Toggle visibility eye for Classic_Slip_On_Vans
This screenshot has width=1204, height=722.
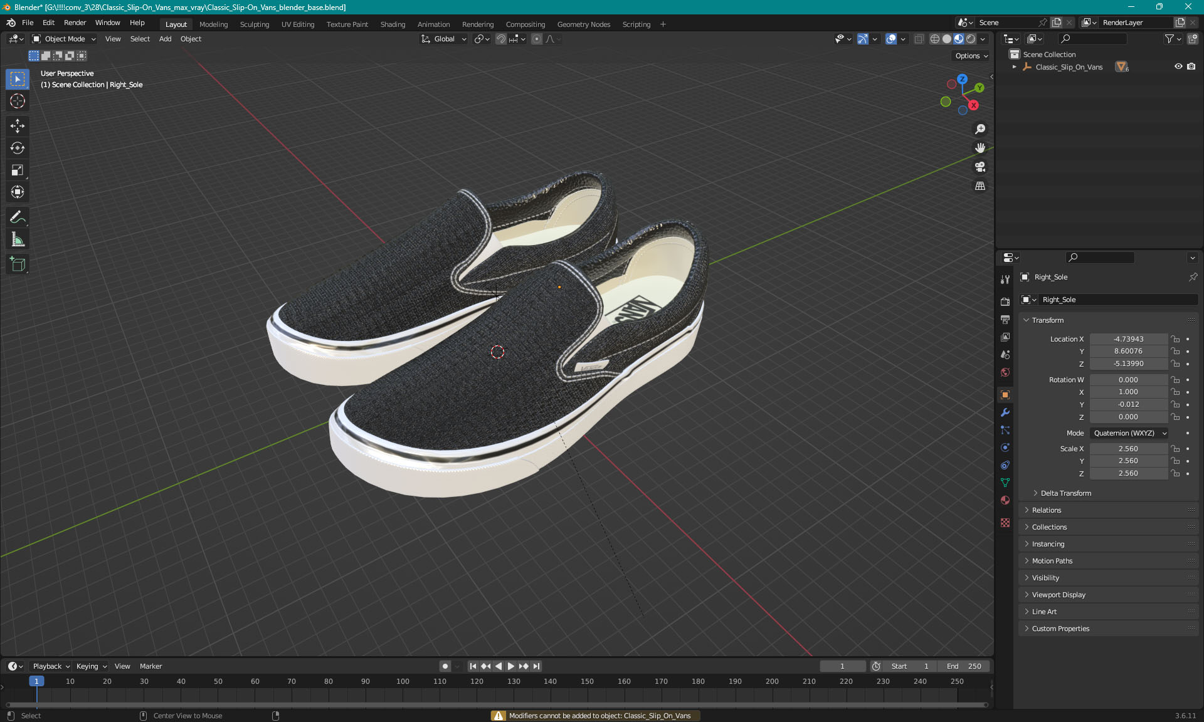[1178, 66]
